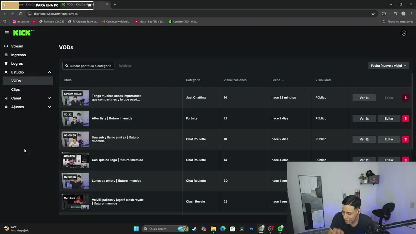This screenshot has width=416, height=234.
Task: Open the Chrome three-dot menu
Action: [411, 14]
